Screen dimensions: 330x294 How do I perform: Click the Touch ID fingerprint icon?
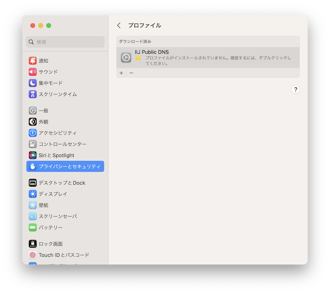(33, 255)
